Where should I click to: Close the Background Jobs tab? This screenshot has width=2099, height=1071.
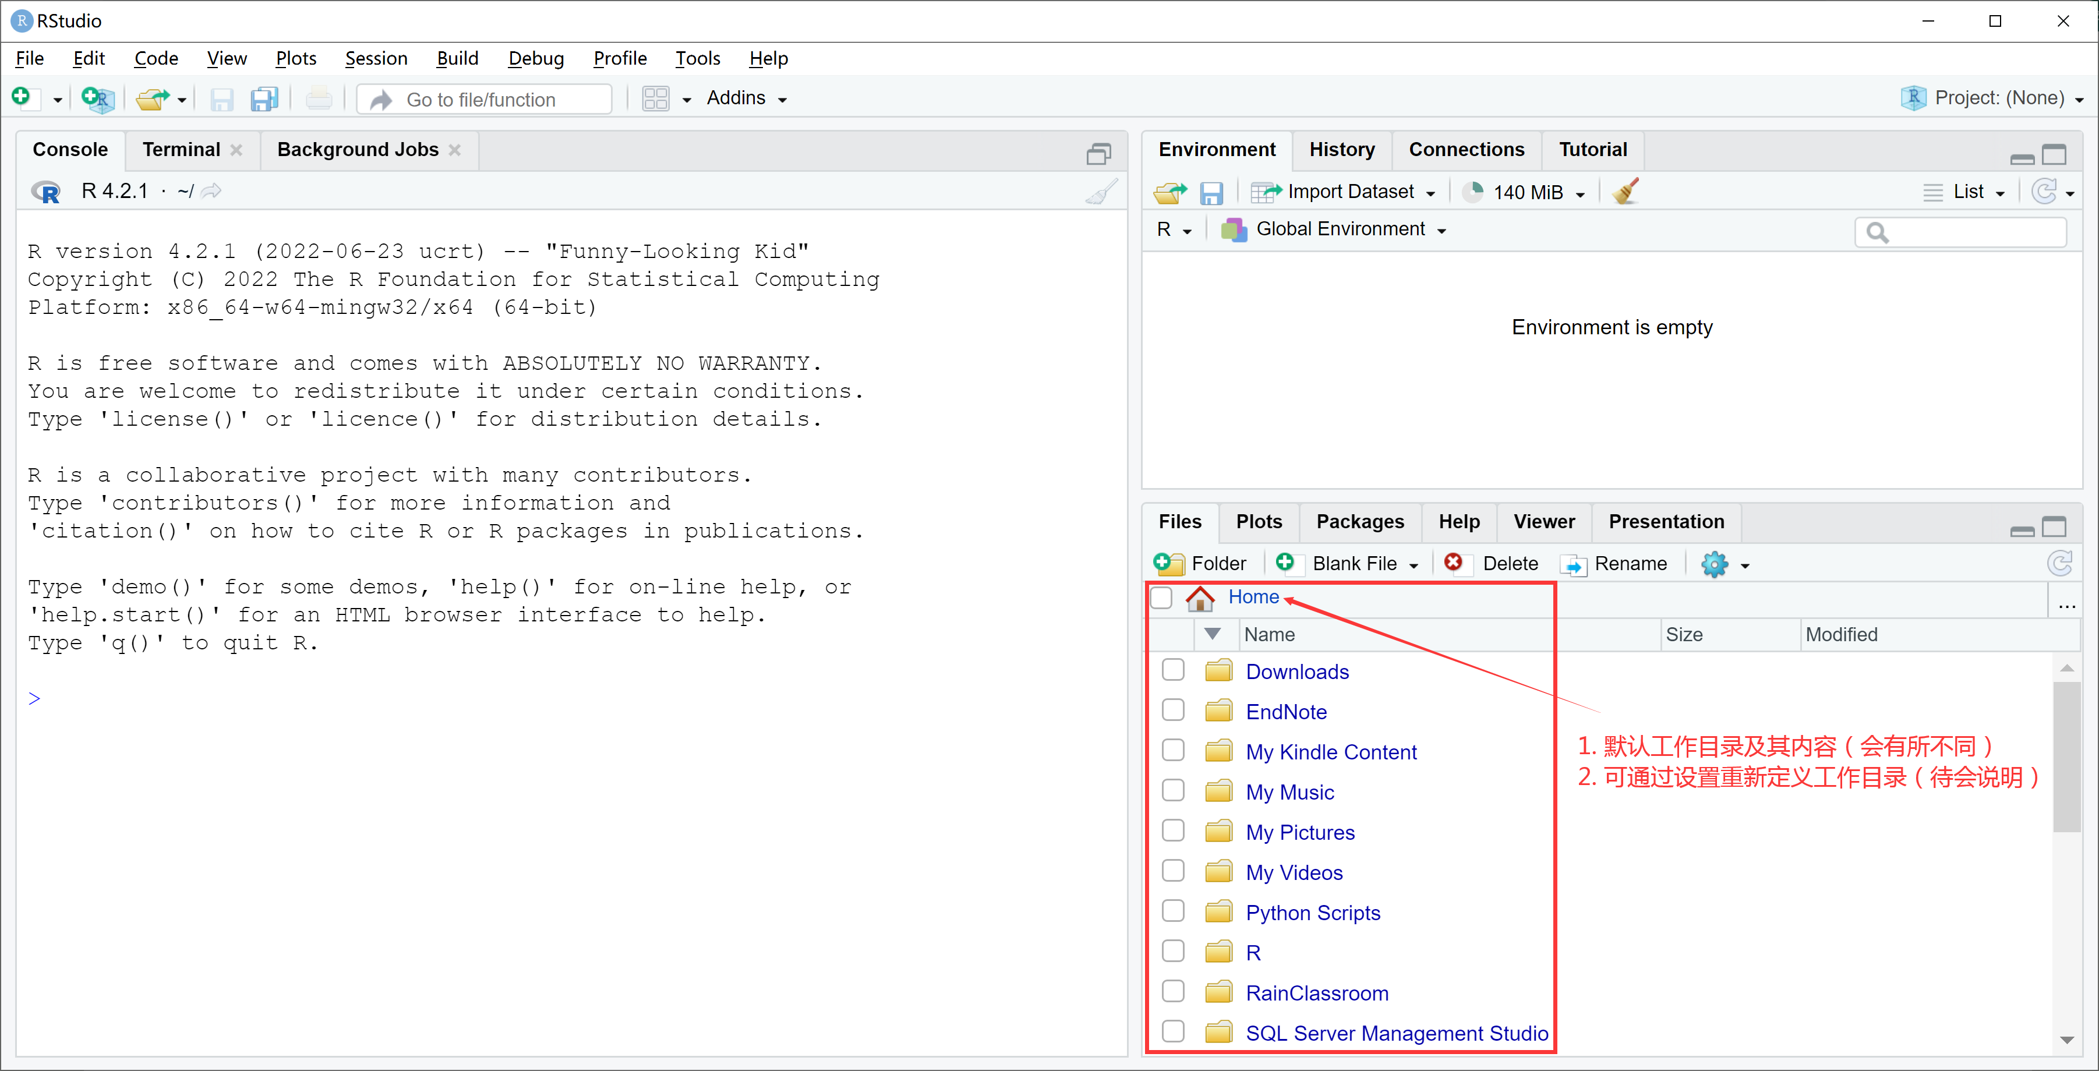pos(455,150)
